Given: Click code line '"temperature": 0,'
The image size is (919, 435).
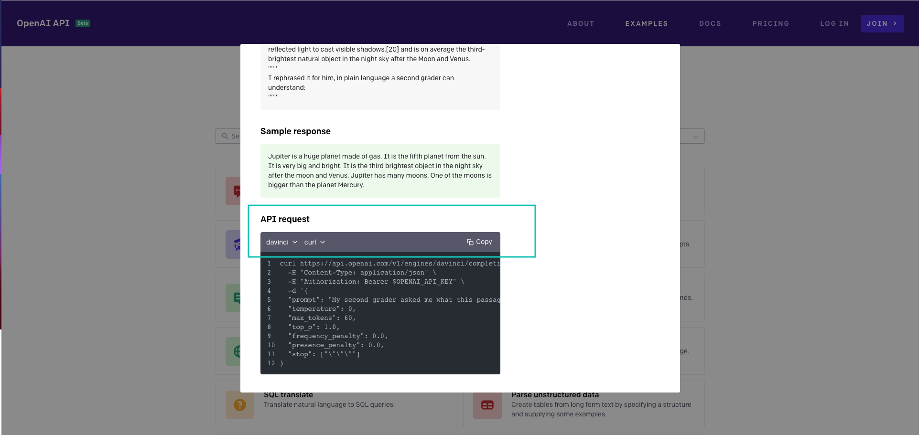Looking at the screenshot, I should tap(322, 309).
